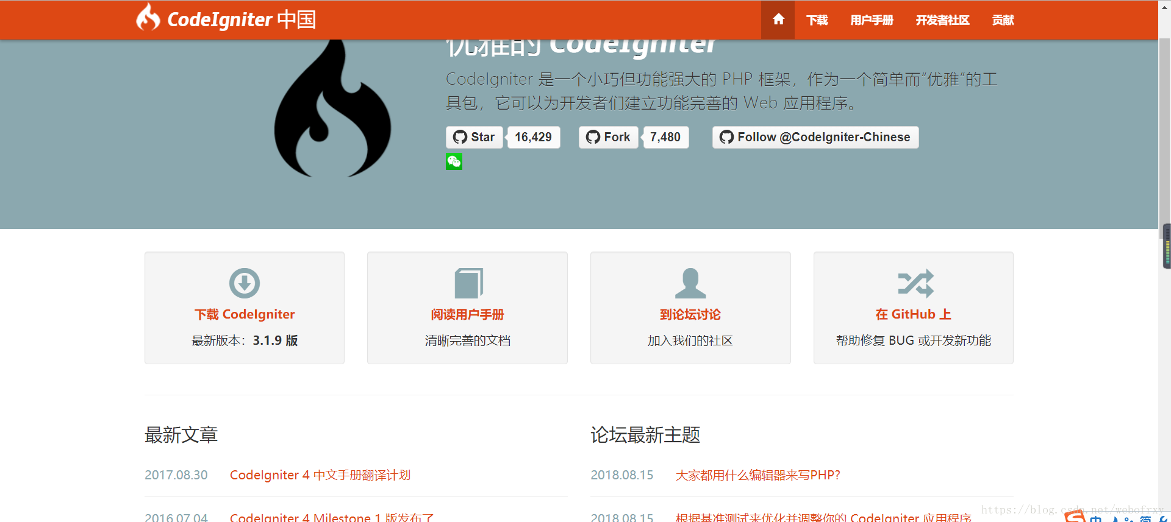Click the GitHub Star button
This screenshot has width=1171, height=522.
(x=474, y=137)
